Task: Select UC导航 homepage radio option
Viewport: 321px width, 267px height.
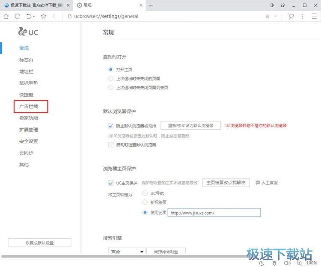Action: 145,193
